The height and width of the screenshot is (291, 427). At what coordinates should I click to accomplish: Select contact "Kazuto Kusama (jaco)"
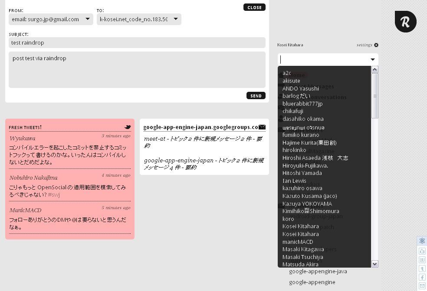pyautogui.click(x=310, y=196)
